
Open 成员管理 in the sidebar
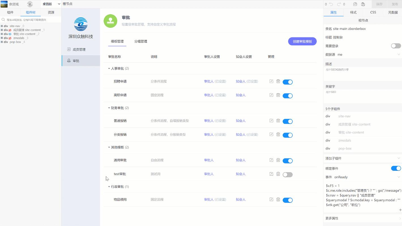coord(81,50)
